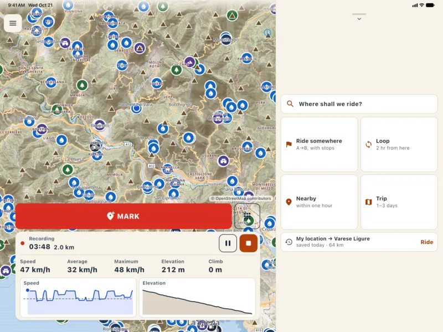Tap the water marker at Parana
443x332 pixels.
coord(246,58)
